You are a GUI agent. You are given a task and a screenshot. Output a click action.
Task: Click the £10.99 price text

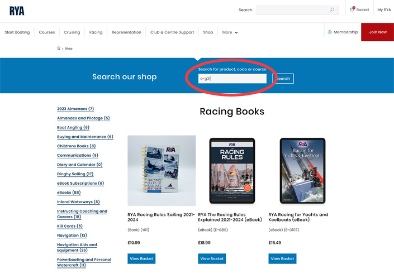[134, 243]
